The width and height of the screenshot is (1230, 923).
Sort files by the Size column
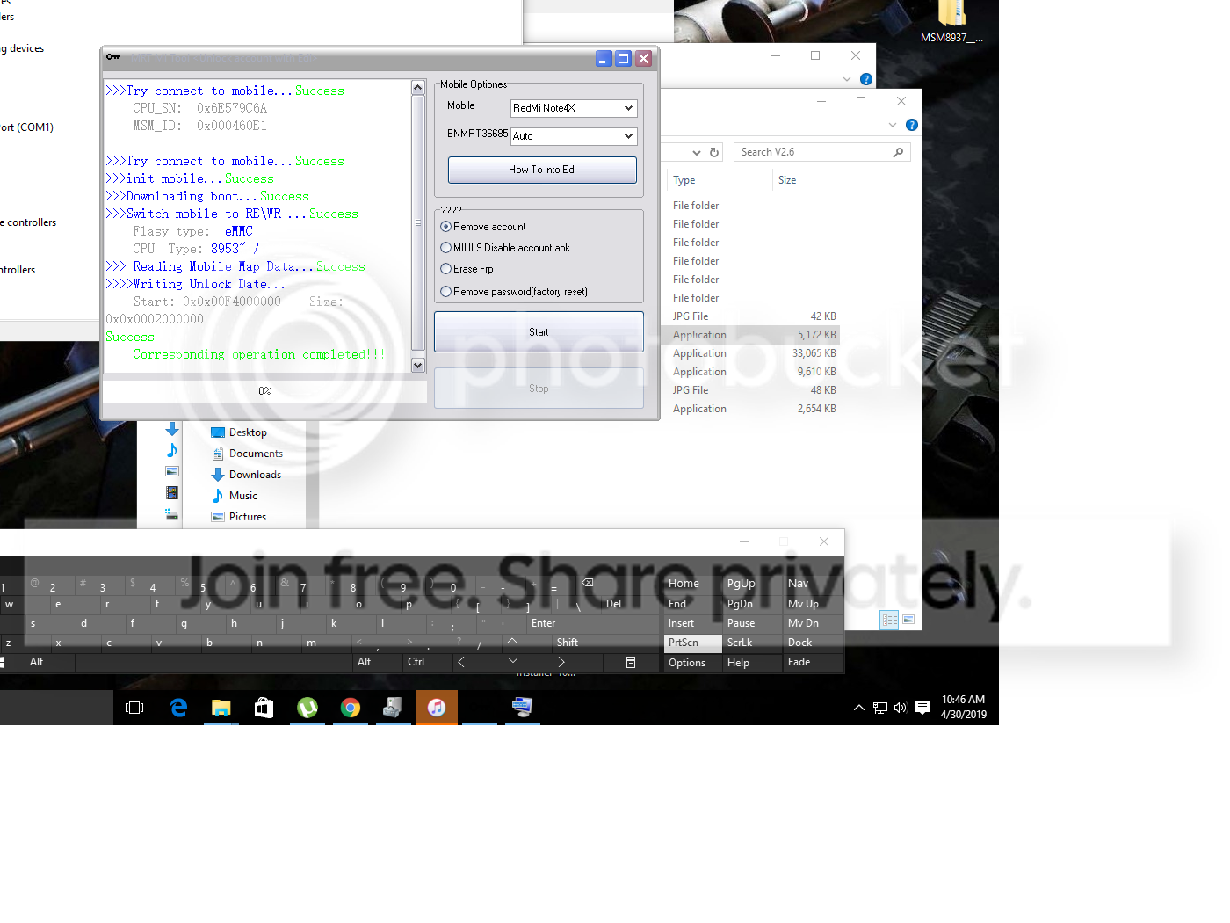point(787,180)
